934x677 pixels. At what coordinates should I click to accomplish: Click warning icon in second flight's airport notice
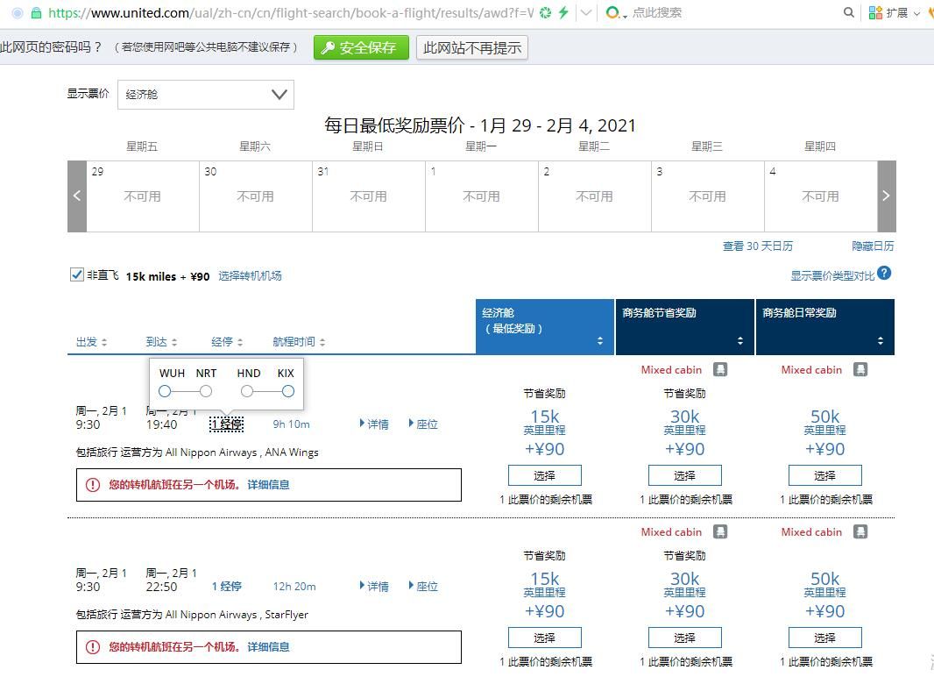tap(92, 646)
